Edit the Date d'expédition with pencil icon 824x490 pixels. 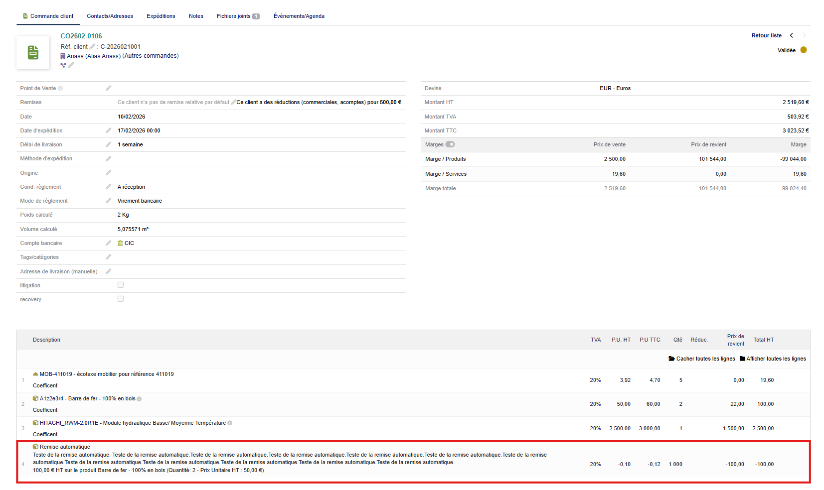[x=108, y=130]
